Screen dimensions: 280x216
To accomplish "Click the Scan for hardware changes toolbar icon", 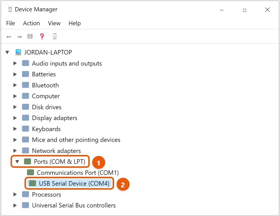I will tap(55, 36).
